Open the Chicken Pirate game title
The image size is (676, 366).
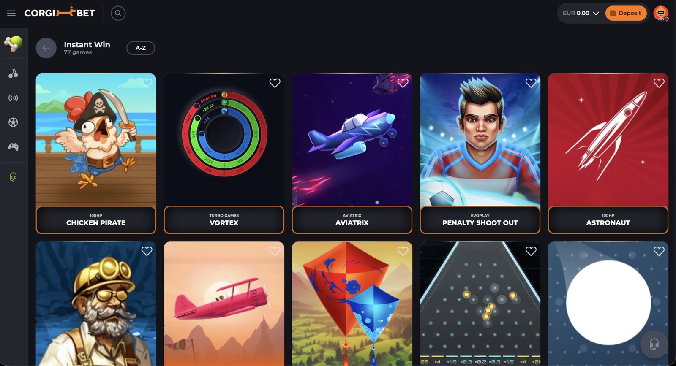(x=96, y=223)
